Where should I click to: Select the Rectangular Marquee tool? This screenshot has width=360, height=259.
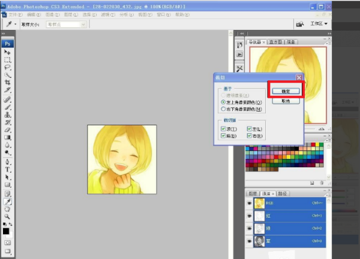(x=7, y=60)
